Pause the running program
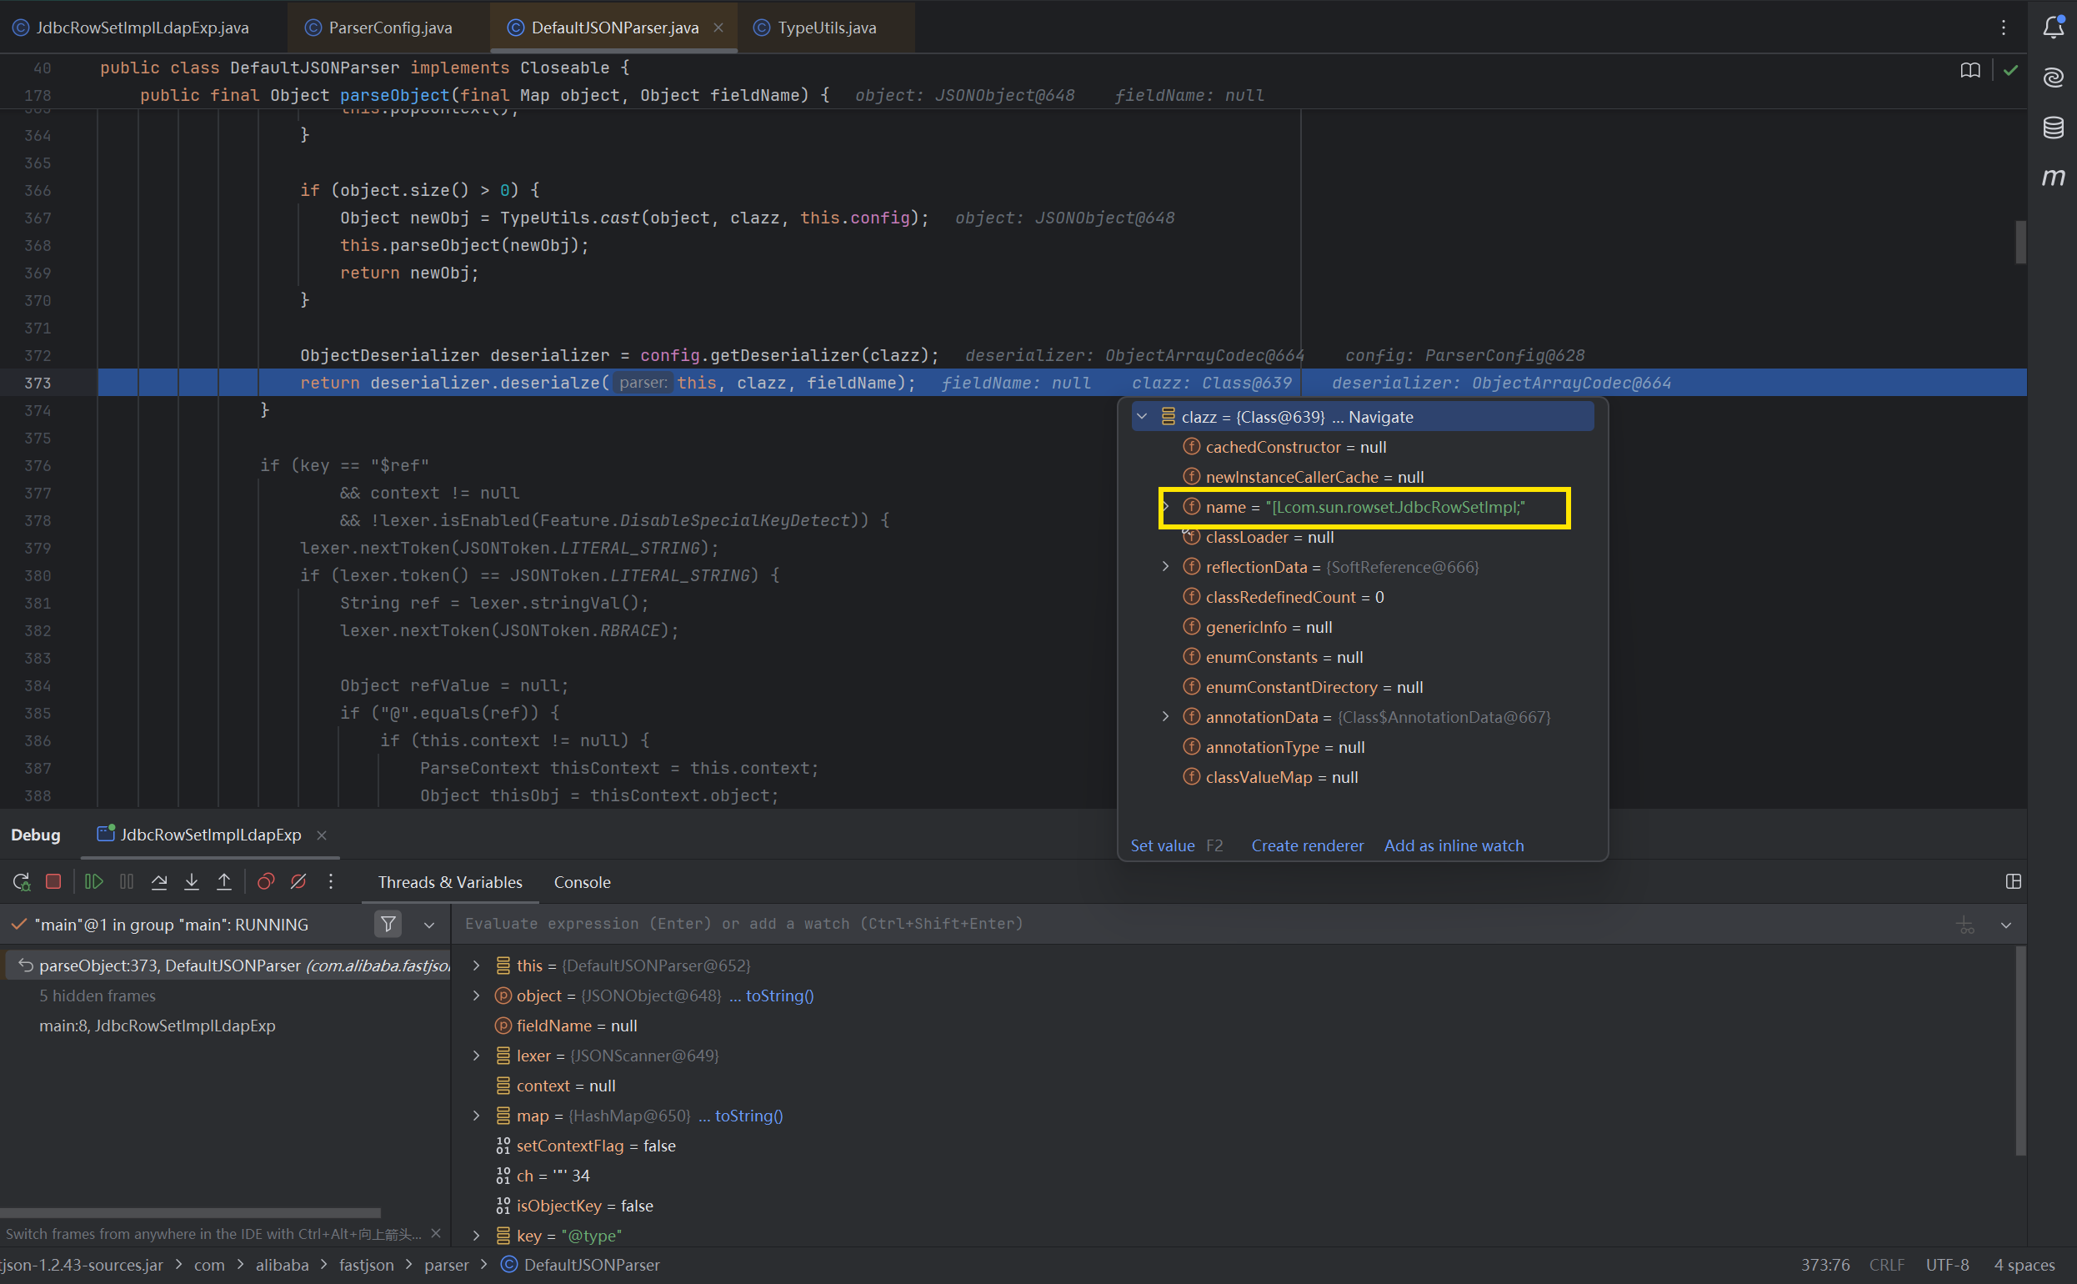 (127, 882)
